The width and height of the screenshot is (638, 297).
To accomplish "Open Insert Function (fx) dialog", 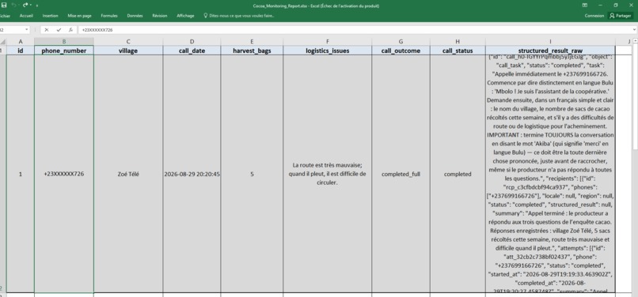I will coord(70,30).
